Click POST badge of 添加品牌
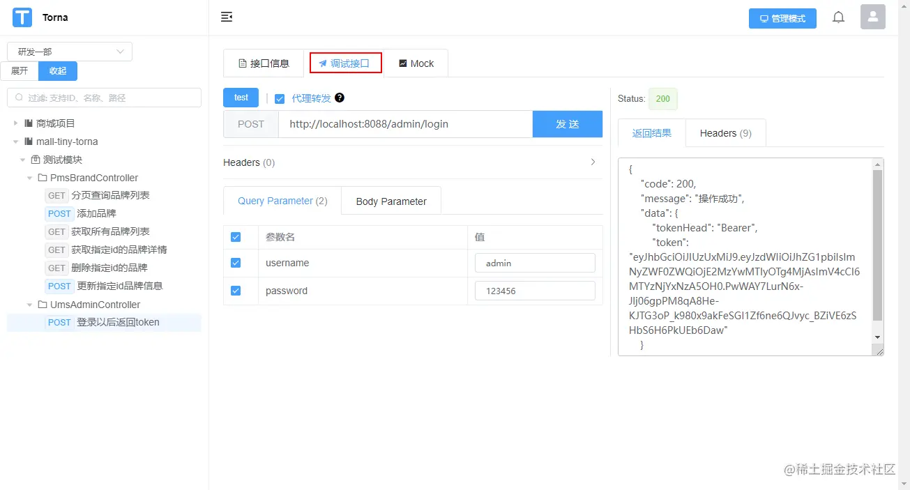 coord(59,214)
